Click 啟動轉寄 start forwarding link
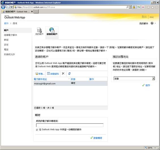The image size is (160, 150). [x=96, y=138]
